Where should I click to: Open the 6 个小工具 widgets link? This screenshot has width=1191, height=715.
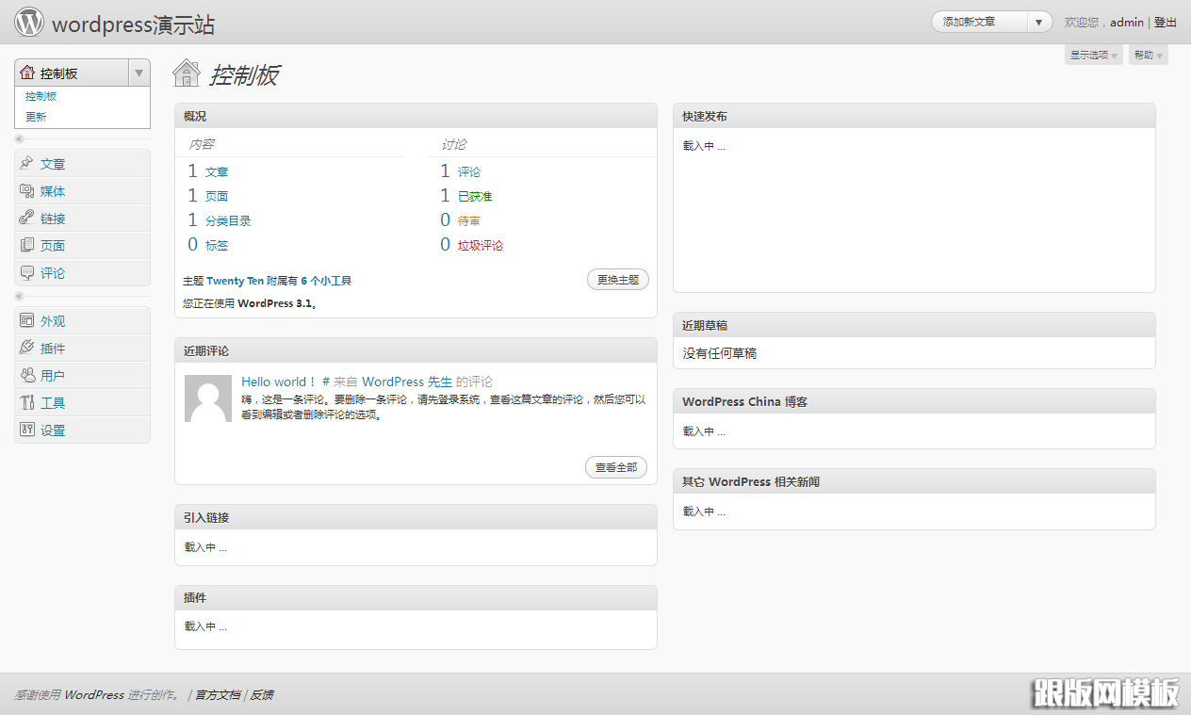tap(326, 281)
